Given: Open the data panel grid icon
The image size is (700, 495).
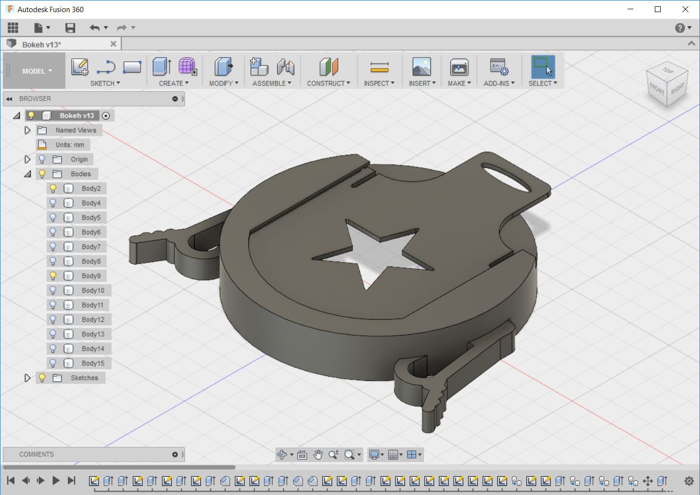Looking at the screenshot, I should click(13, 28).
